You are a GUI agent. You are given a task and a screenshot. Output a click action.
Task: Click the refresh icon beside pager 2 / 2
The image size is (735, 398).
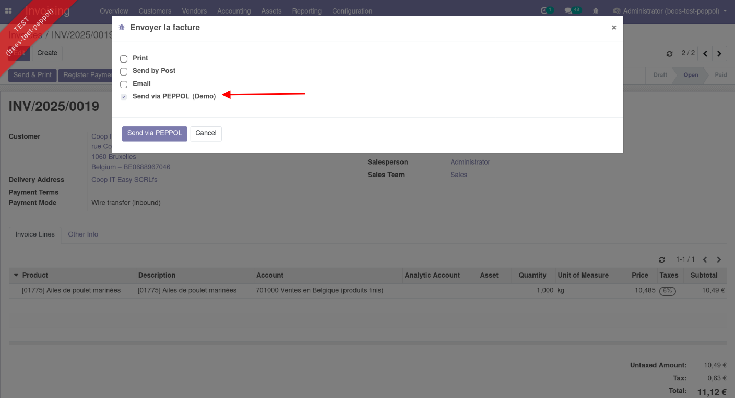[x=670, y=54]
